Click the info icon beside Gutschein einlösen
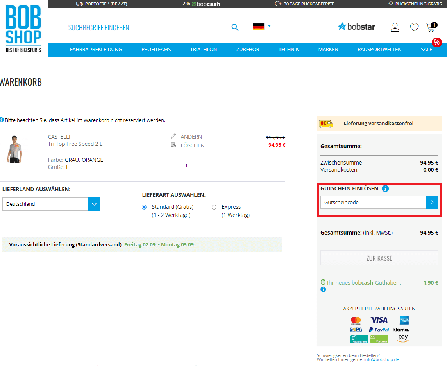The height and width of the screenshot is (366, 447). (385, 189)
